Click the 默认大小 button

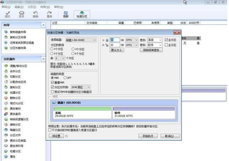[117, 50]
